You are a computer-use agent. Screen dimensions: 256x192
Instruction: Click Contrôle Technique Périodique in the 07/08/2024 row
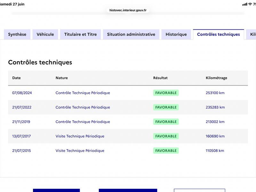(x=83, y=93)
